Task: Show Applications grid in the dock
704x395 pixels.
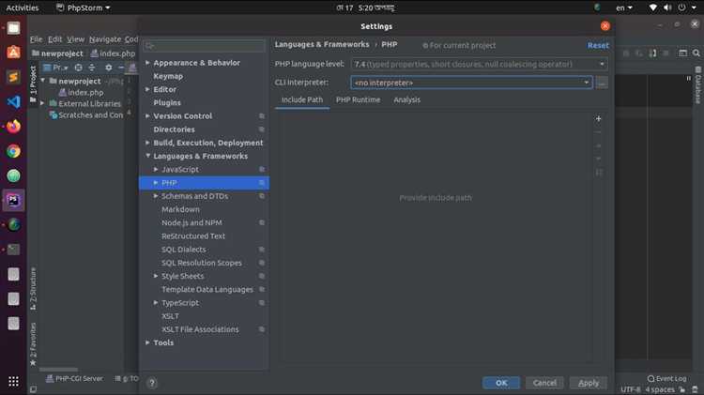Action: coord(13,382)
